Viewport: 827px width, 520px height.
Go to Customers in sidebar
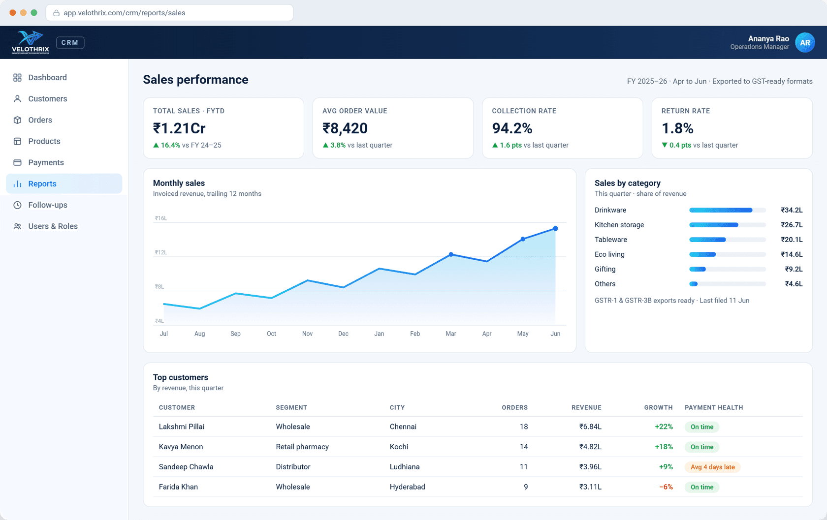click(64, 99)
